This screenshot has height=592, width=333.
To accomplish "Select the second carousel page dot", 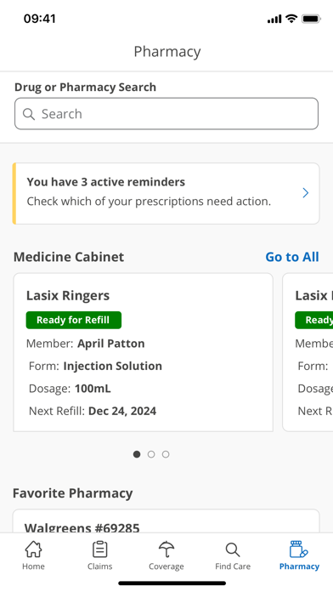I will click(x=151, y=454).
